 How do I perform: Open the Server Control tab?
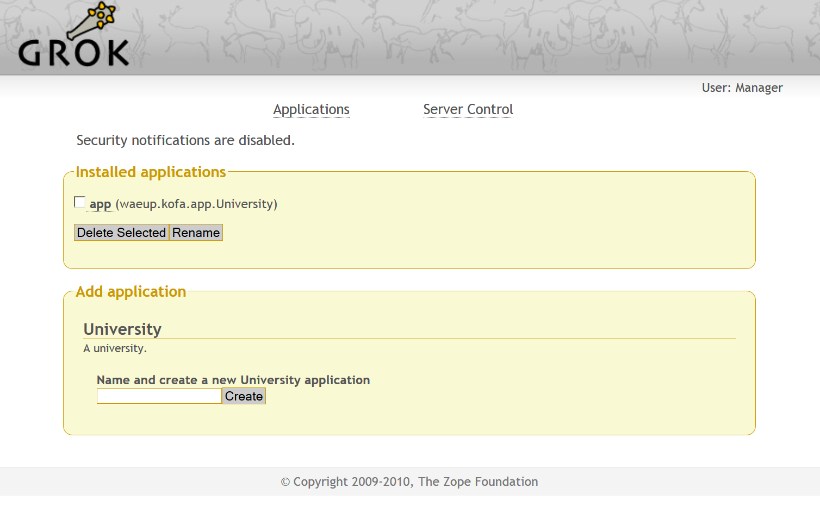coord(468,109)
